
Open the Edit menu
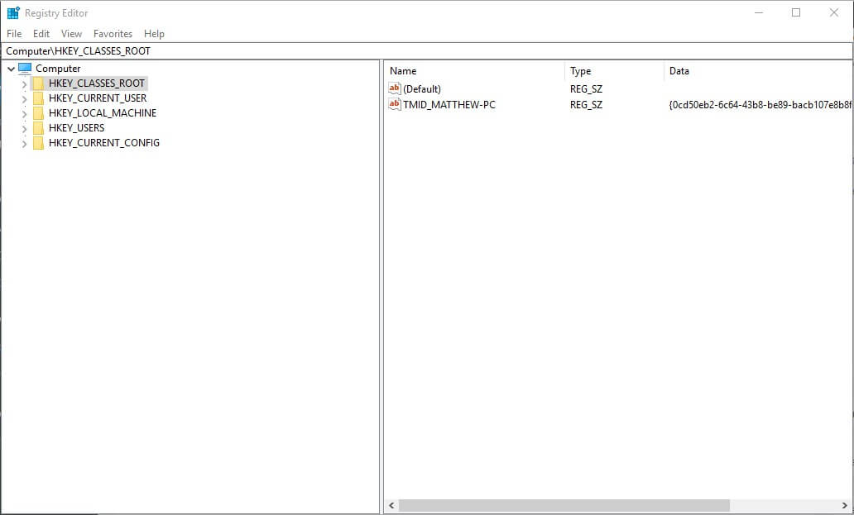41,34
